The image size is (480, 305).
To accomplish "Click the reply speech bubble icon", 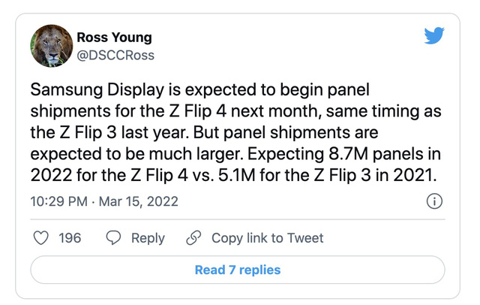I will (113, 238).
